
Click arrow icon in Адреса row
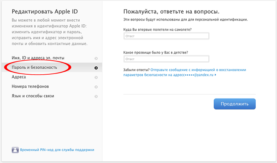(96, 77)
